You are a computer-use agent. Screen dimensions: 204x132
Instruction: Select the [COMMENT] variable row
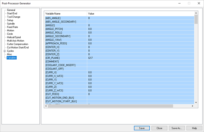tap(120, 62)
